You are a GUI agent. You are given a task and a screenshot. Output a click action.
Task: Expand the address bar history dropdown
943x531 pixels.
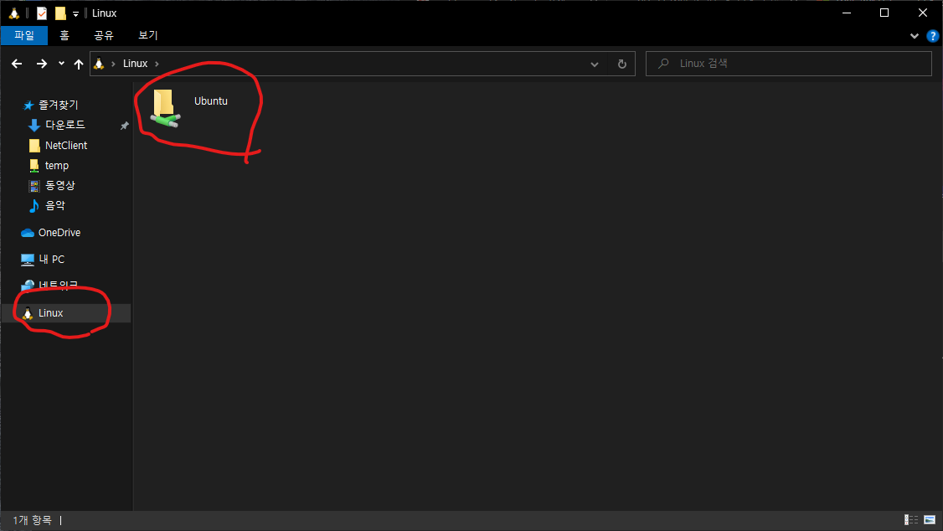(594, 64)
